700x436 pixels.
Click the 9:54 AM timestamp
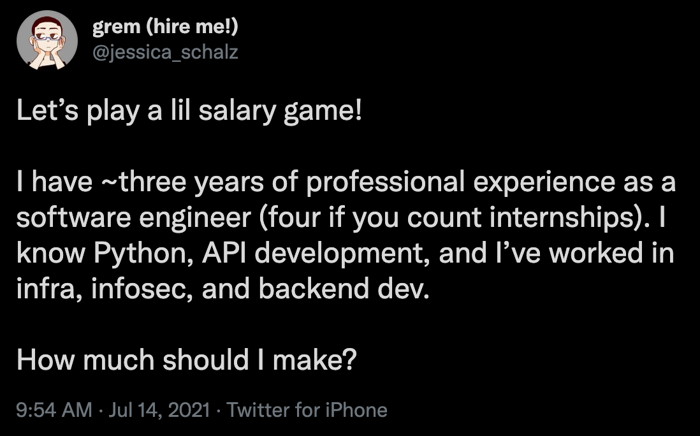click(54, 409)
